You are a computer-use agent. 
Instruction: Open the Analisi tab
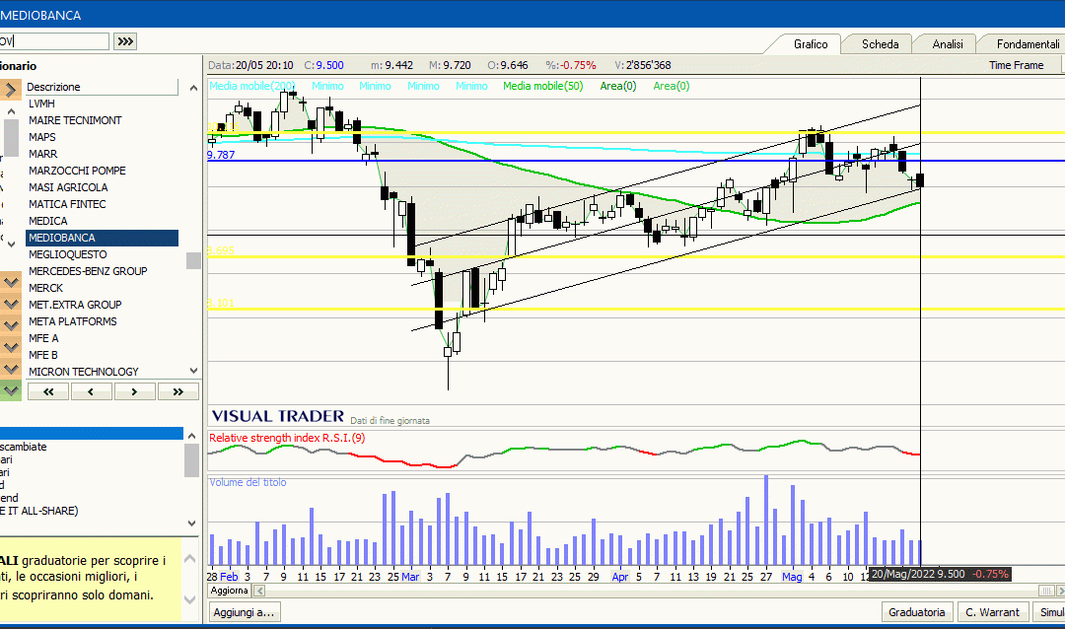pos(947,44)
